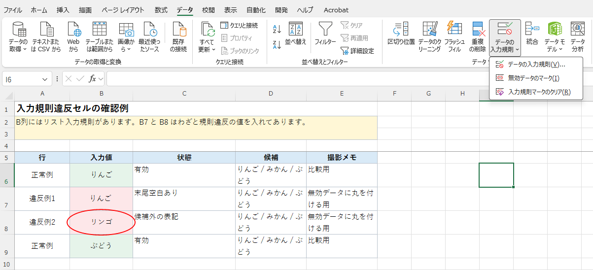Open 既存の接続
The image size is (593, 270).
click(x=178, y=37)
